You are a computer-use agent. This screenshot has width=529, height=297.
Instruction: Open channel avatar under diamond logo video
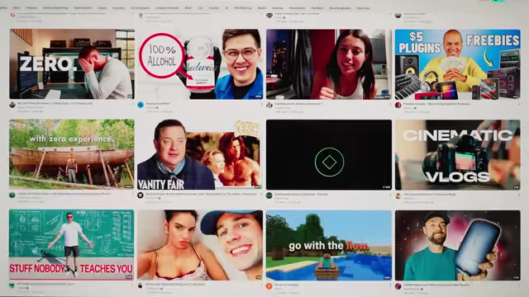(x=269, y=196)
